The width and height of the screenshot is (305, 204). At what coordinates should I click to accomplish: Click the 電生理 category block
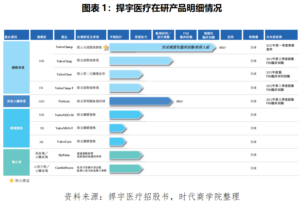pyautogui.click(x=16, y=162)
